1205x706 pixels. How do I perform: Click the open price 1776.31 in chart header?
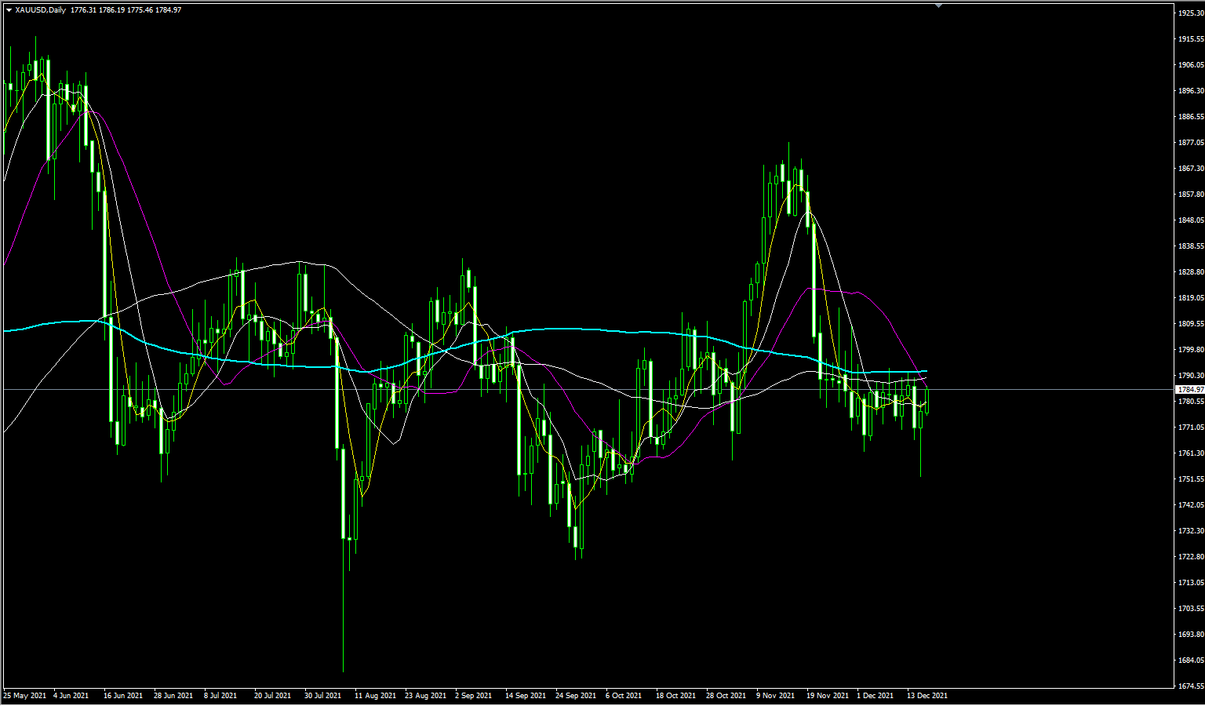coord(83,10)
